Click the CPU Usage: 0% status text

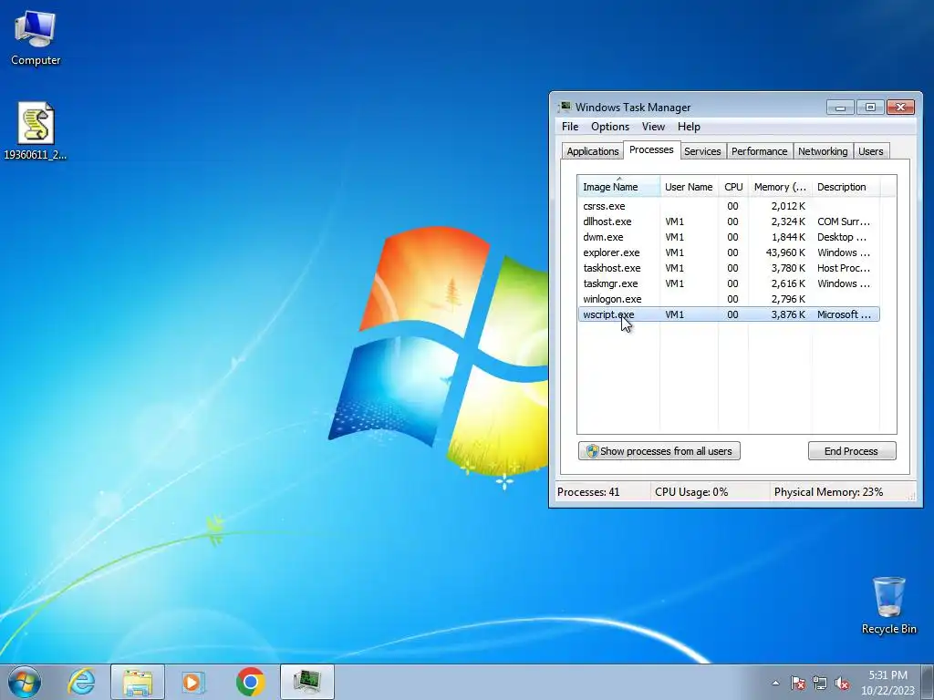691,492
